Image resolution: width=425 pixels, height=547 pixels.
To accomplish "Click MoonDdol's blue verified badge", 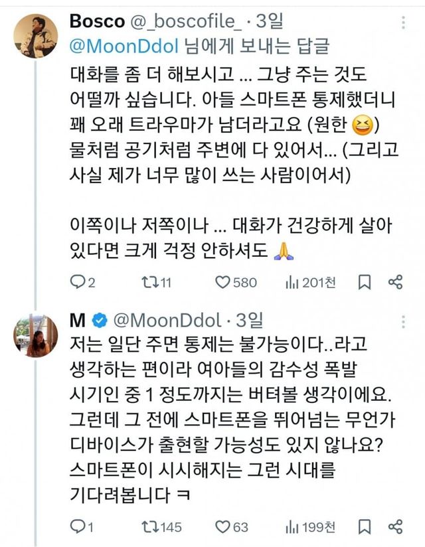I will coord(98,321).
